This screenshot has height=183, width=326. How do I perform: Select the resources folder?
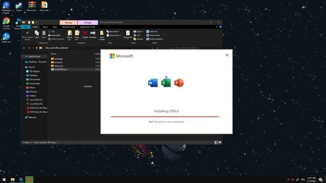pyautogui.click(x=57, y=66)
